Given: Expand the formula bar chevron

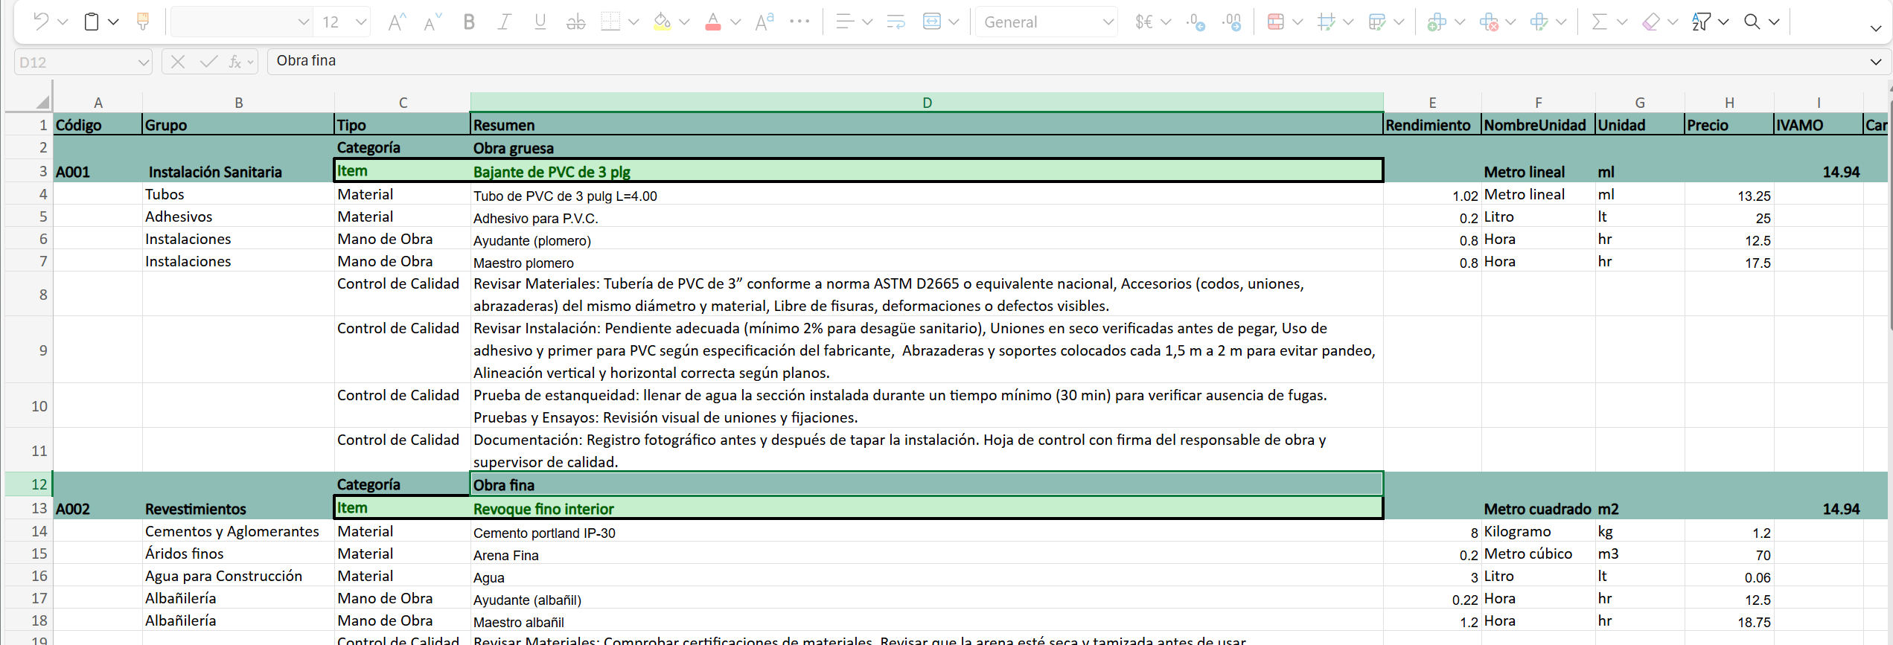Looking at the screenshot, I should pyautogui.click(x=1876, y=62).
